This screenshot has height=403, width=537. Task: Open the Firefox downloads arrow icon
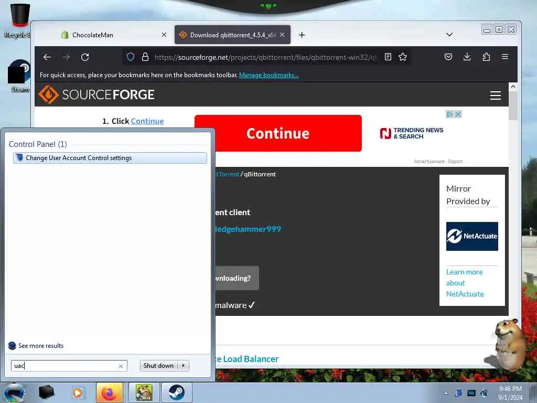467,57
